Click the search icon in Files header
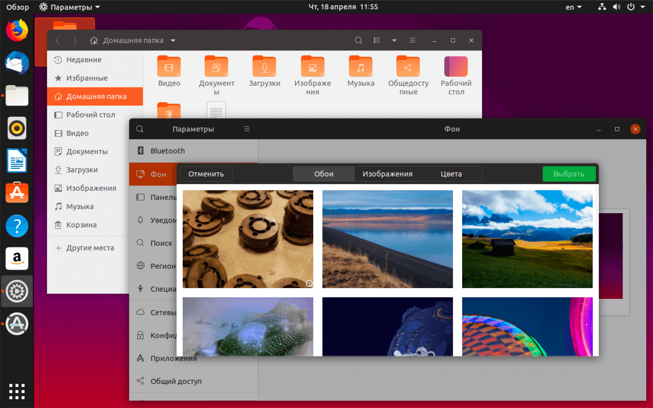 click(x=359, y=40)
